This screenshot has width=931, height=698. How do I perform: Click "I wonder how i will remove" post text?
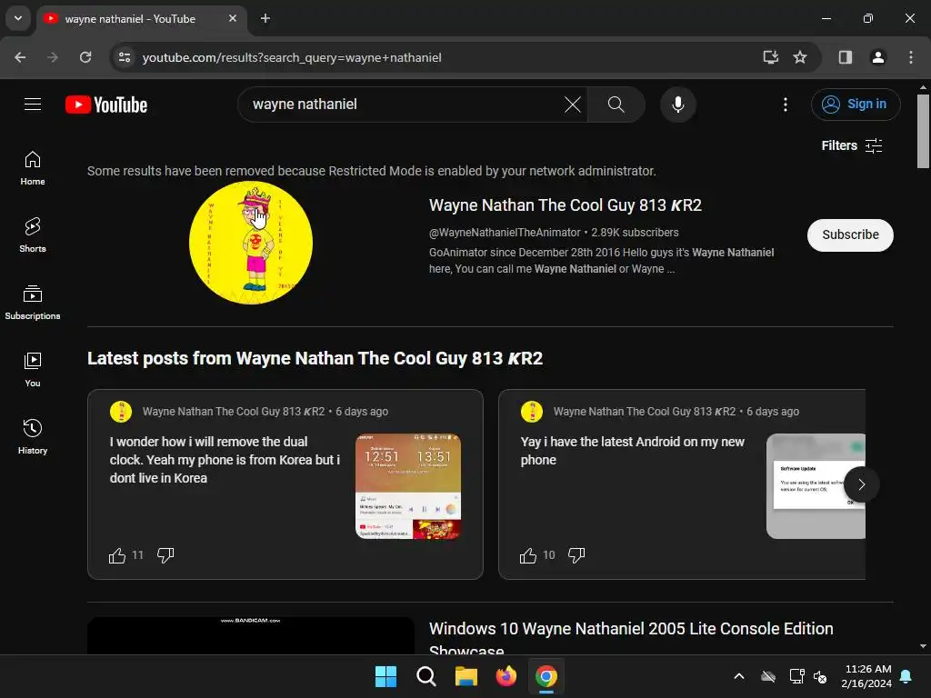[225, 460]
